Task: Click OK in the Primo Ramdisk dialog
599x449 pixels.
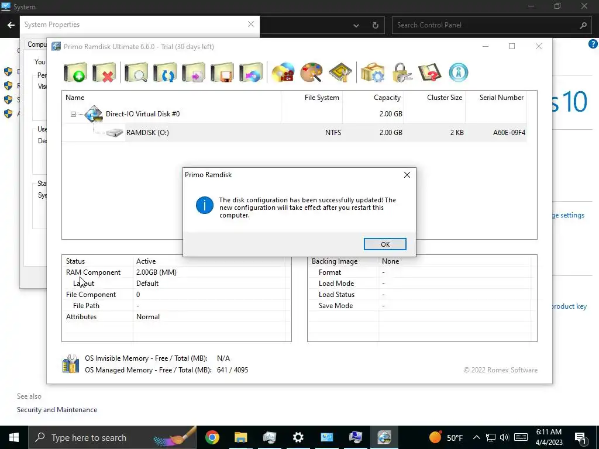Action: (x=385, y=244)
